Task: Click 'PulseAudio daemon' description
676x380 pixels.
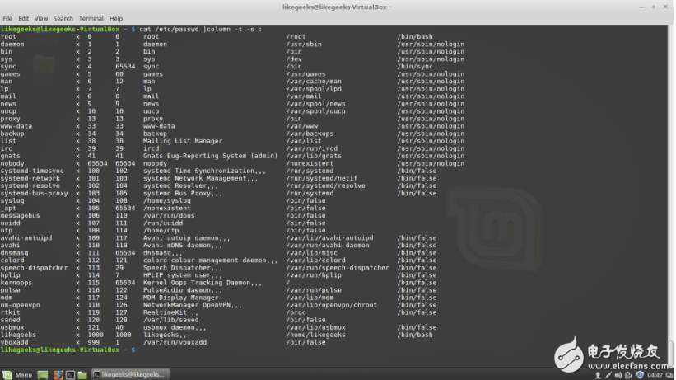Action: [x=177, y=290]
